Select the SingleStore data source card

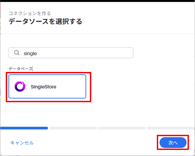coord(47,86)
